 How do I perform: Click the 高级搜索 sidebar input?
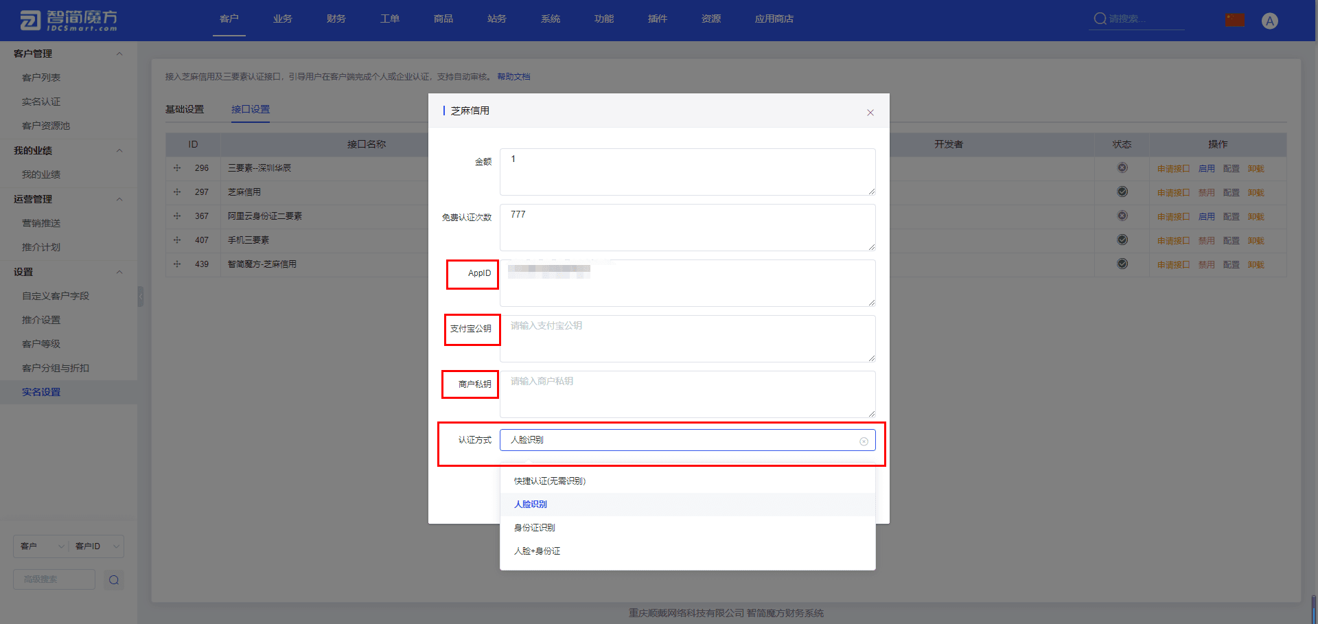pyautogui.click(x=54, y=579)
